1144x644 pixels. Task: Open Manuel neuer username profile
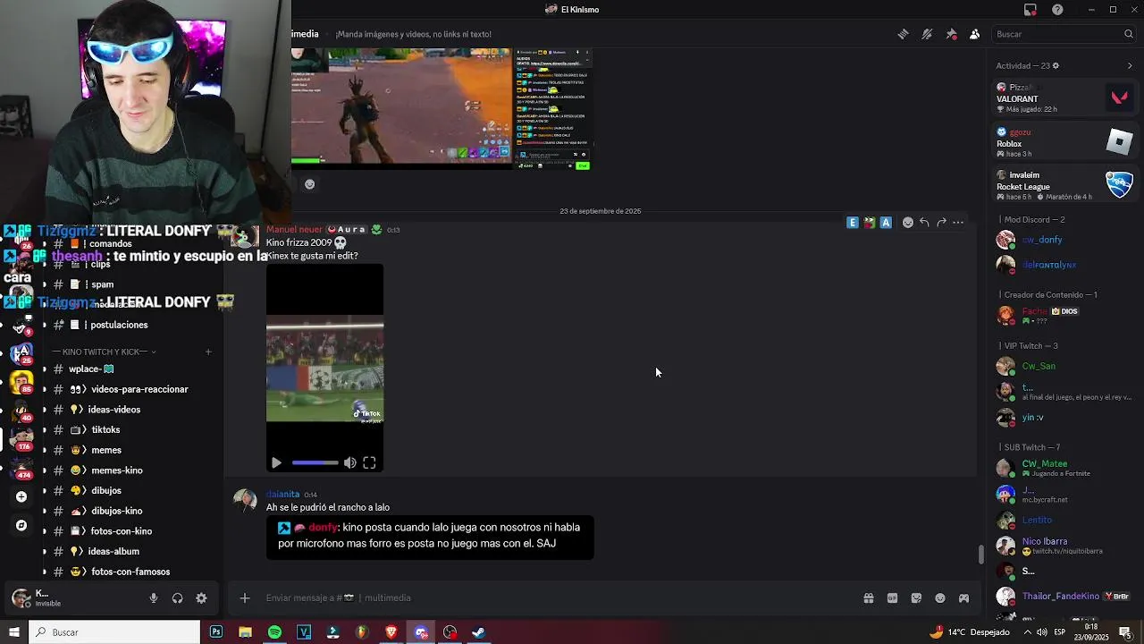pyautogui.click(x=294, y=230)
